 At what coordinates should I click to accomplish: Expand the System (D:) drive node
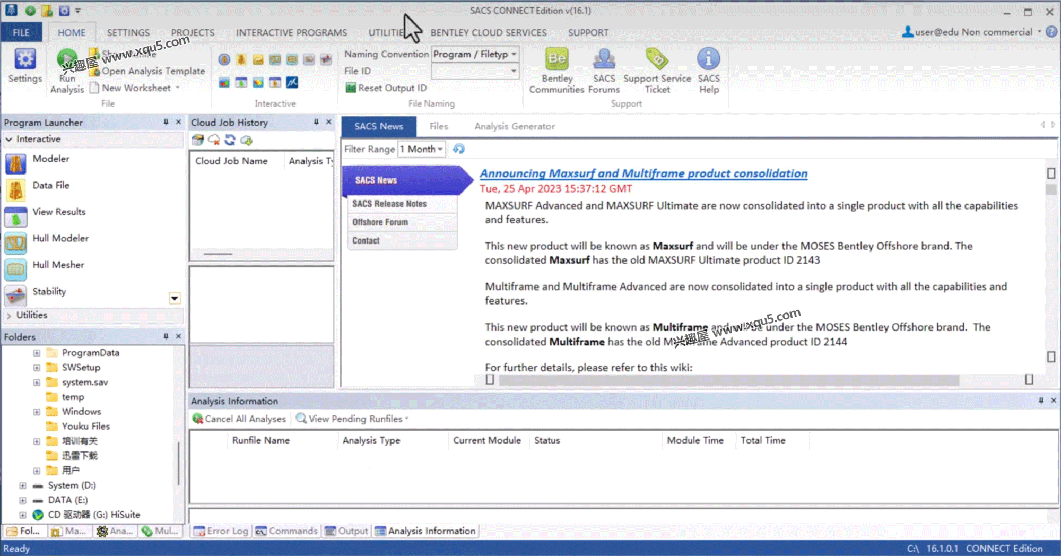23,485
